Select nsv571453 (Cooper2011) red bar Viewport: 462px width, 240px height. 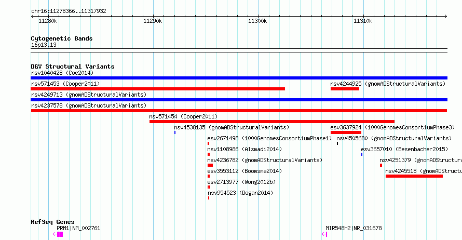pyautogui.click(x=158, y=89)
